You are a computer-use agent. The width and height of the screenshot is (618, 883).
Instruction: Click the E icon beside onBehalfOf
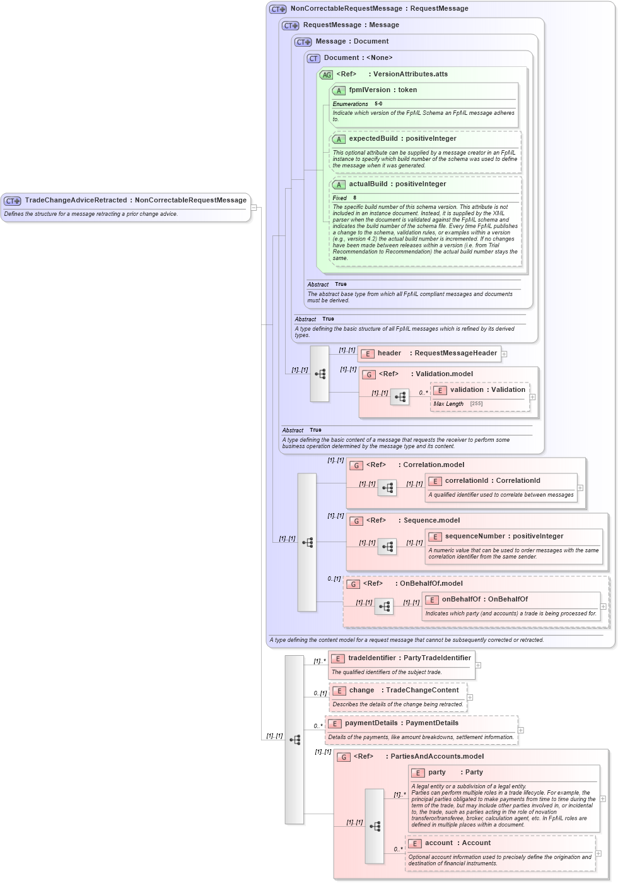coord(432,600)
